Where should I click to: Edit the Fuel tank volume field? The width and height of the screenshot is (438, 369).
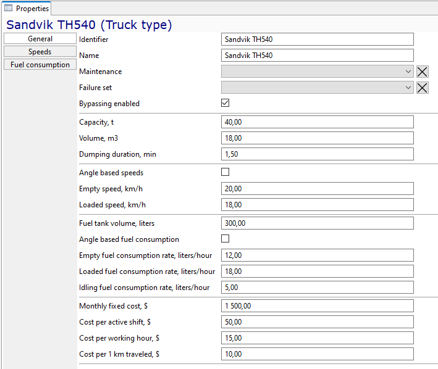tap(318, 223)
